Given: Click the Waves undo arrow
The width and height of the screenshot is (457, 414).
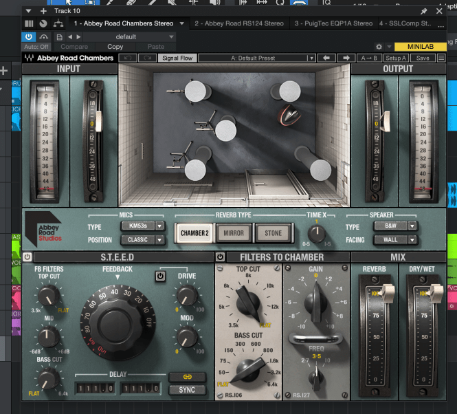Looking at the screenshot, I should [x=128, y=58].
